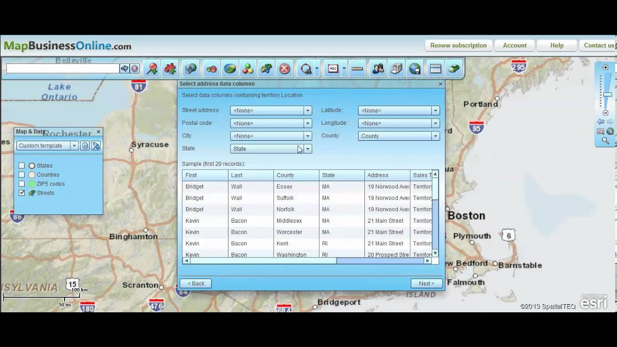This screenshot has width=617, height=347.
Task: Click the multi-piece puzzle territories toolbar icon
Action: [x=266, y=69]
